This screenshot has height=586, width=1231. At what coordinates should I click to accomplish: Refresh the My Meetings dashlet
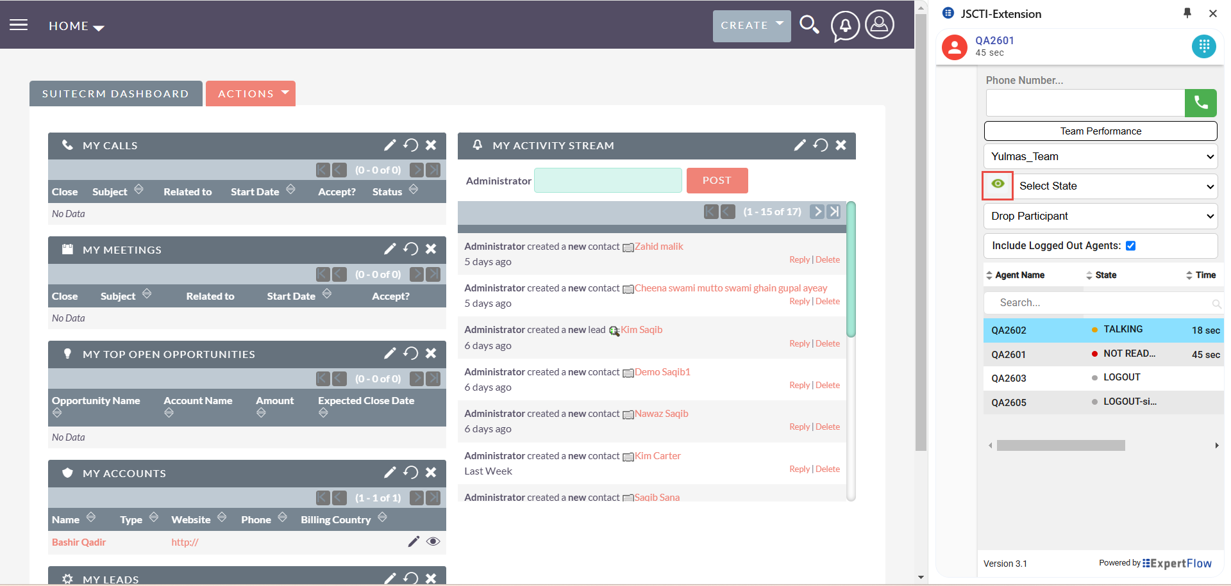[x=410, y=249]
